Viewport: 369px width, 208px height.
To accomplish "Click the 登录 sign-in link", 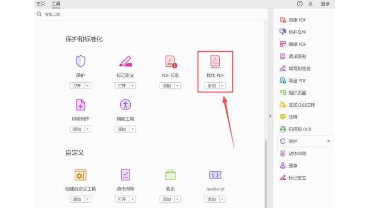I will (325, 4).
